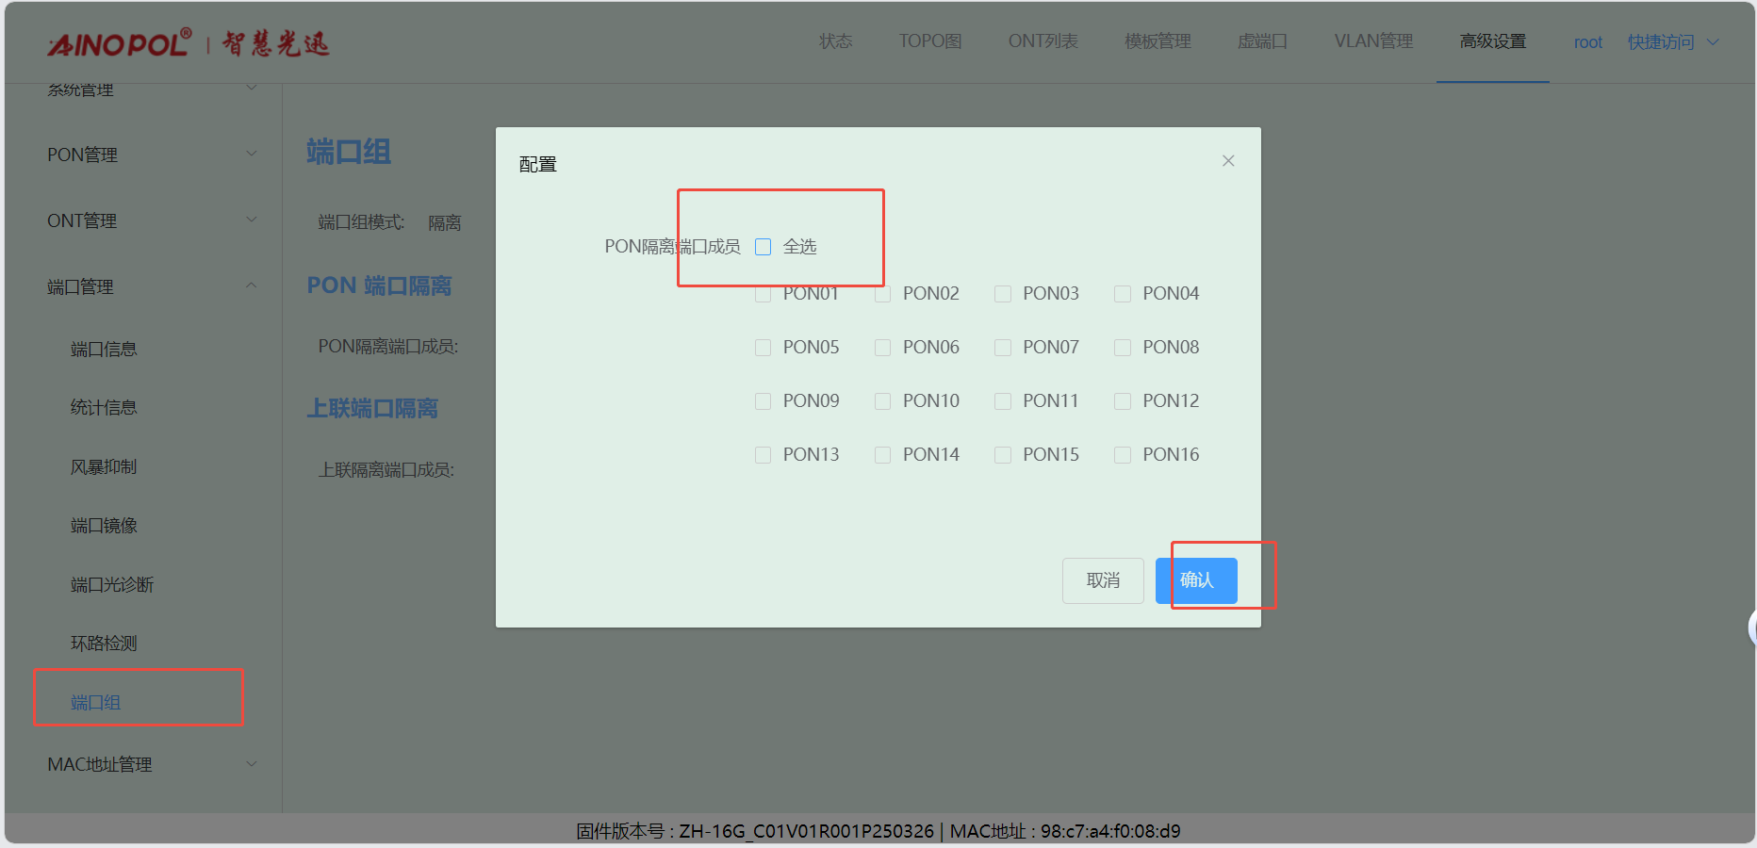
Task: Open the 快捷访问 dropdown
Action: pos(1672,42)
